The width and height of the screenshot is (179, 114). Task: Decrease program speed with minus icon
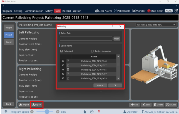click(32, 112)
